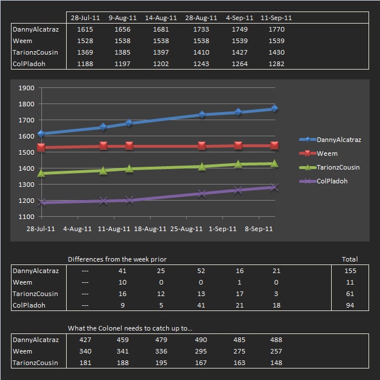Click the 18-Aug-11 x-axis label

150,229
